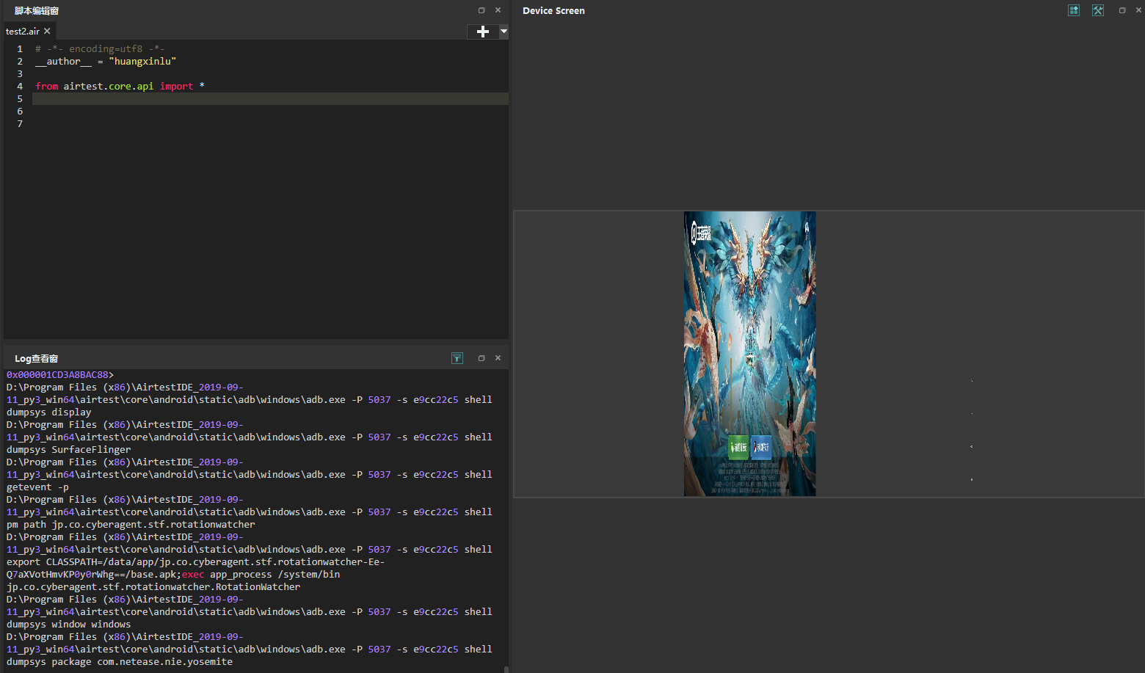Close the Log viewer panel

coord(498,358)
